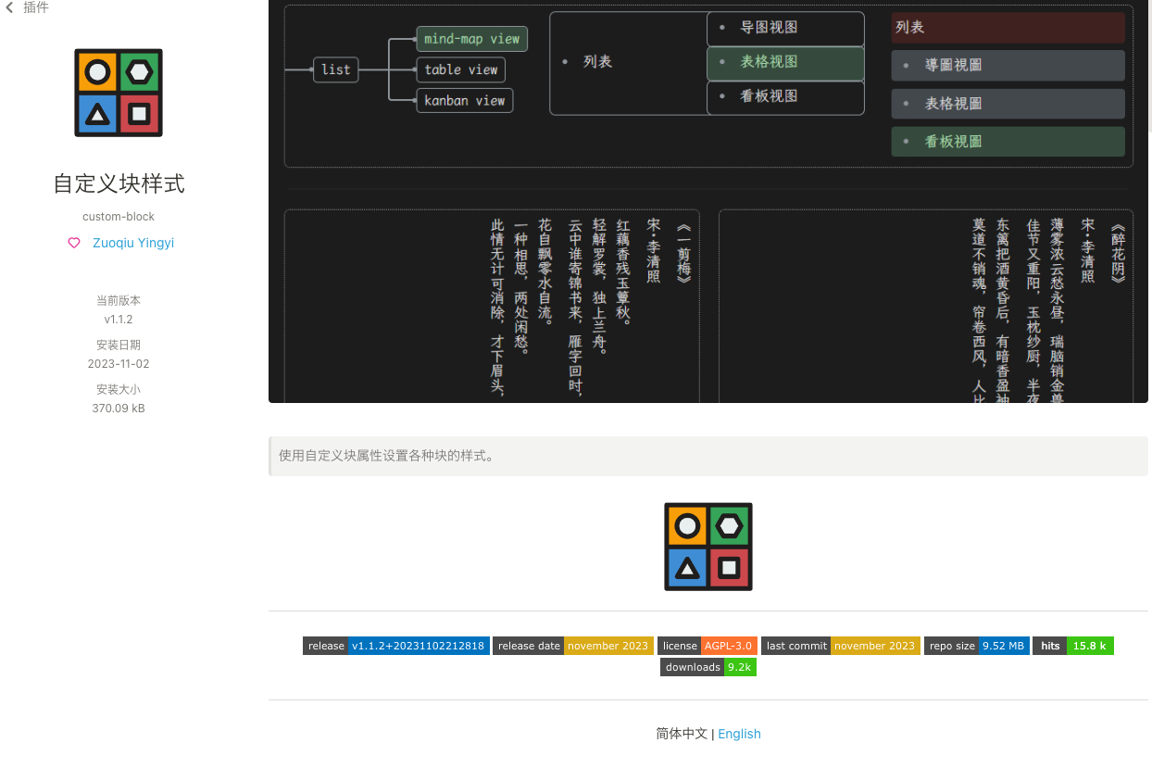Click the release version badge

(x=395, y=646)
